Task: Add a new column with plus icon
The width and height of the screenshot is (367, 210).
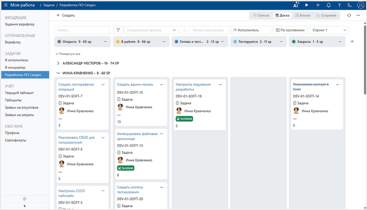Action: point(353,42)
